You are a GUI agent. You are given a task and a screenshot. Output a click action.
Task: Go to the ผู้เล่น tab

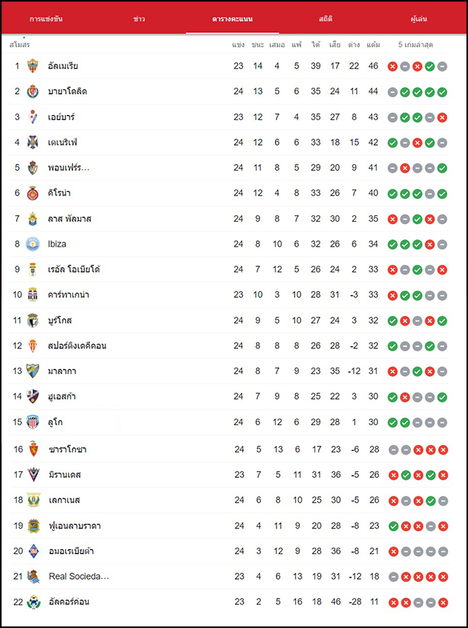point(419,19)
